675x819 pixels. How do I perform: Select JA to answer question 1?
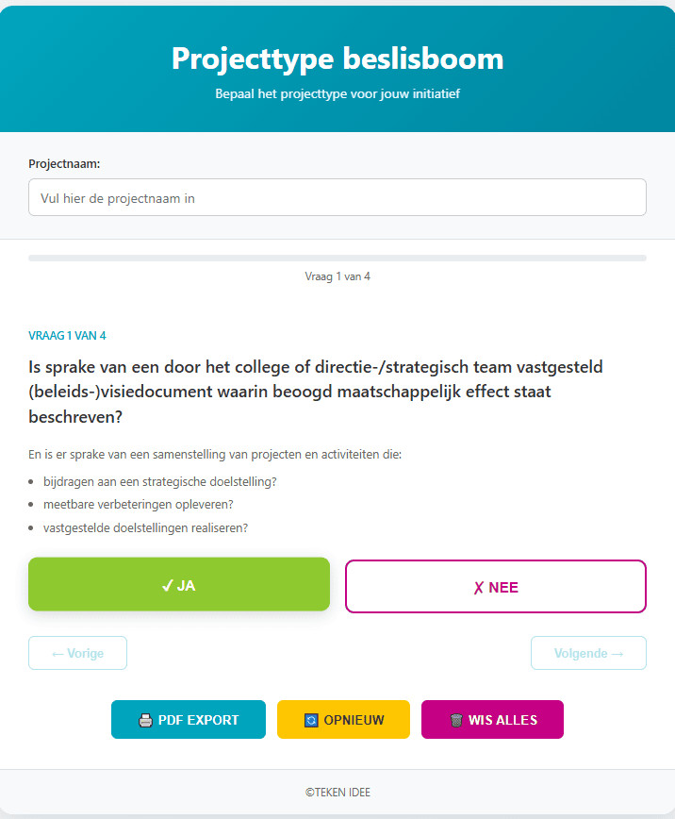point(179,584)
